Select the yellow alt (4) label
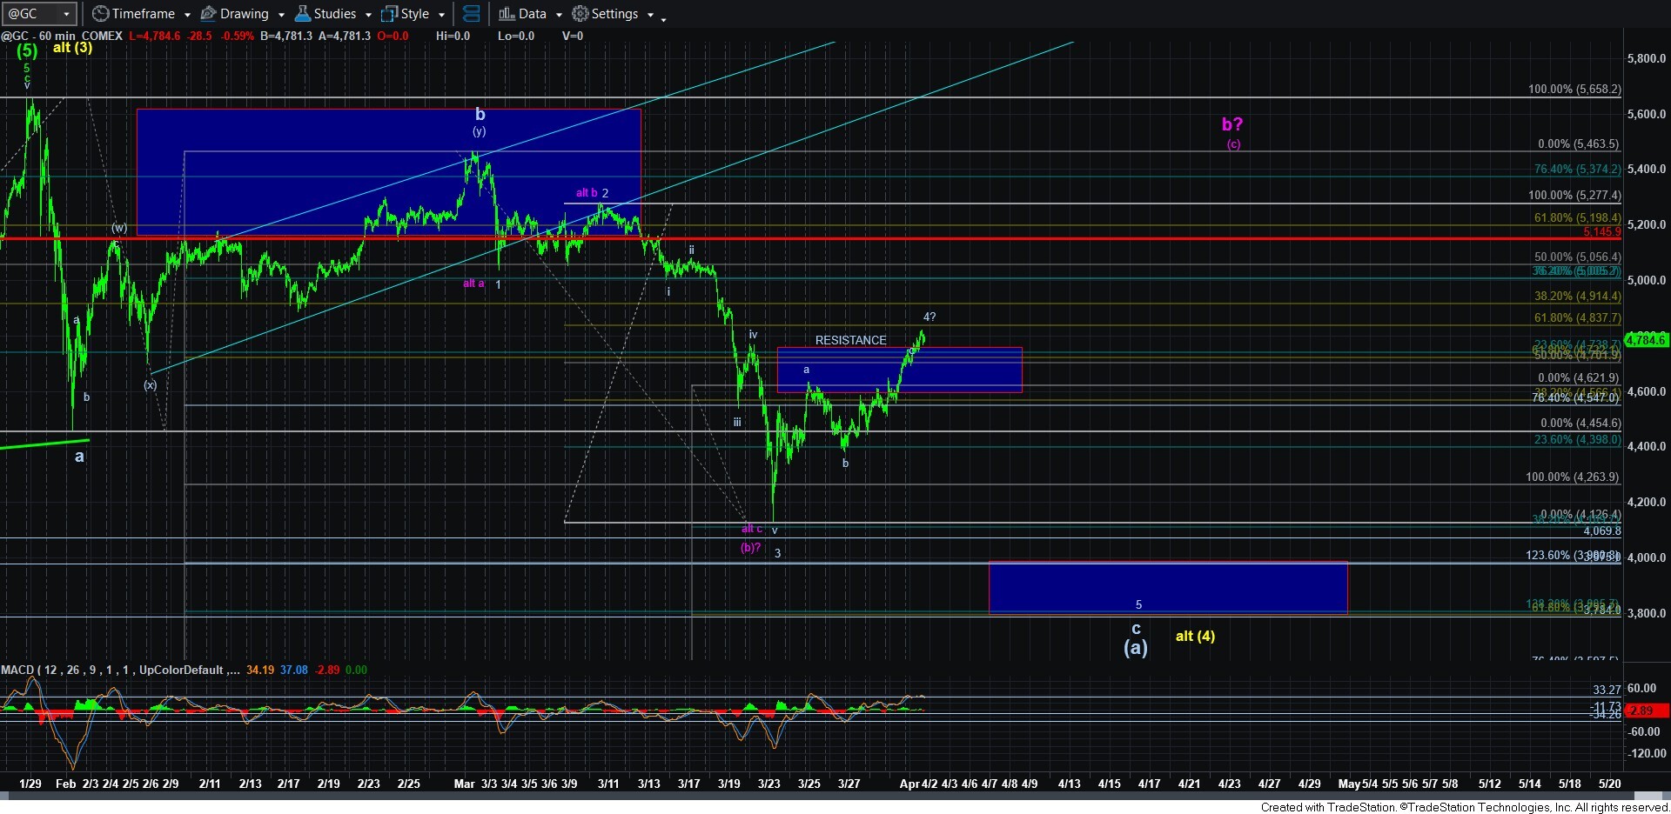The width and height of the screenshot is (1671, 814). [x=1194, y=636]
